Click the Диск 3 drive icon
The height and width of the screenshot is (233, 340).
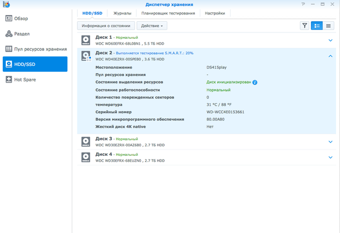(86, 142)
